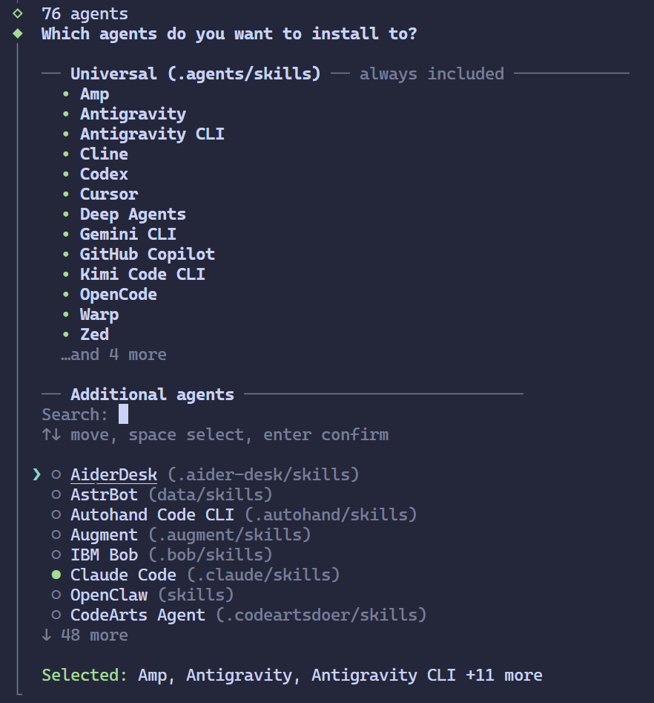The width and height of the screenshot is (654, 703).
Task: Toggle the AstrBot selection circle
Action: click(x=56, y=494)
